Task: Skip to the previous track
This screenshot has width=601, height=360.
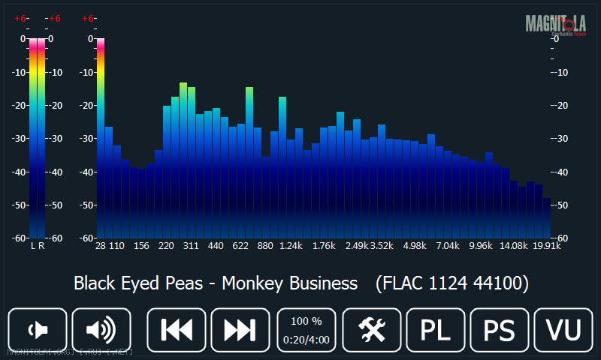Action: coord(177,330)
